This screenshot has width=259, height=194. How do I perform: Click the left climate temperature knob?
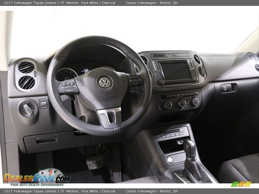tap(168, 105)
